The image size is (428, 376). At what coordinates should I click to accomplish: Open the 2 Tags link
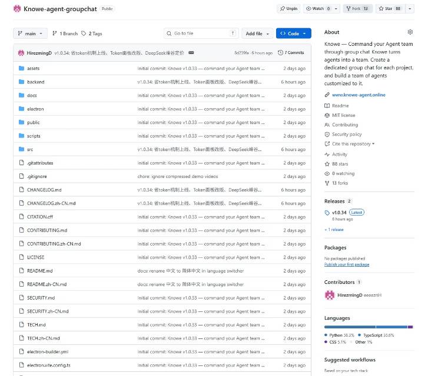pyautogui.click(x=92, y=33)
